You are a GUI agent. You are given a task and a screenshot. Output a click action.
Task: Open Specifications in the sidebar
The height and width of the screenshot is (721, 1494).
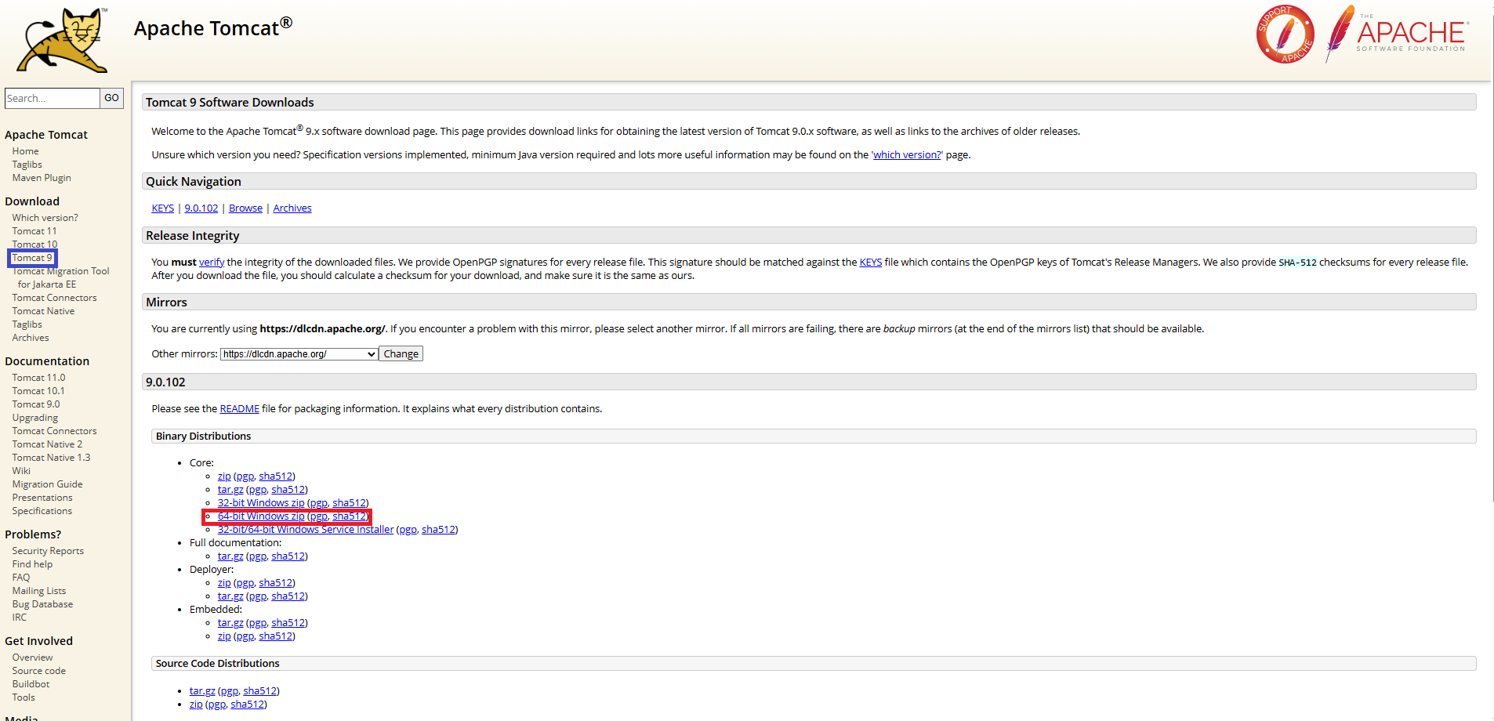click(x=42, y=511)
